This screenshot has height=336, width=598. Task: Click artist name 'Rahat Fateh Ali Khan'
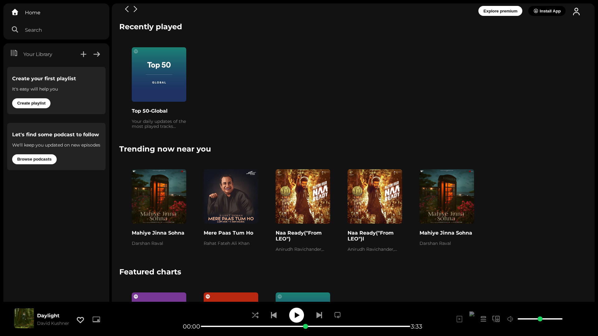pos(226,243)
